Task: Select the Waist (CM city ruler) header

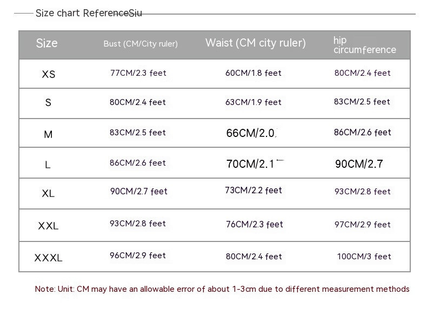Action: (255, 43)
